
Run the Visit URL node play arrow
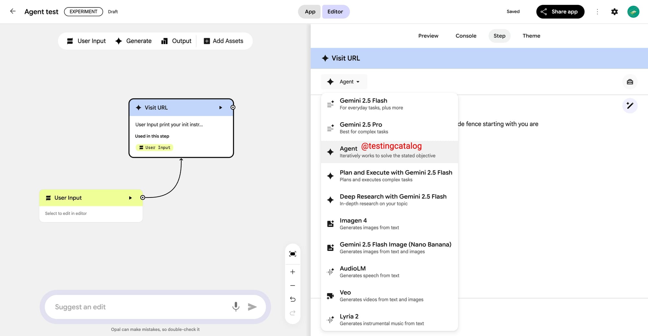220,107
